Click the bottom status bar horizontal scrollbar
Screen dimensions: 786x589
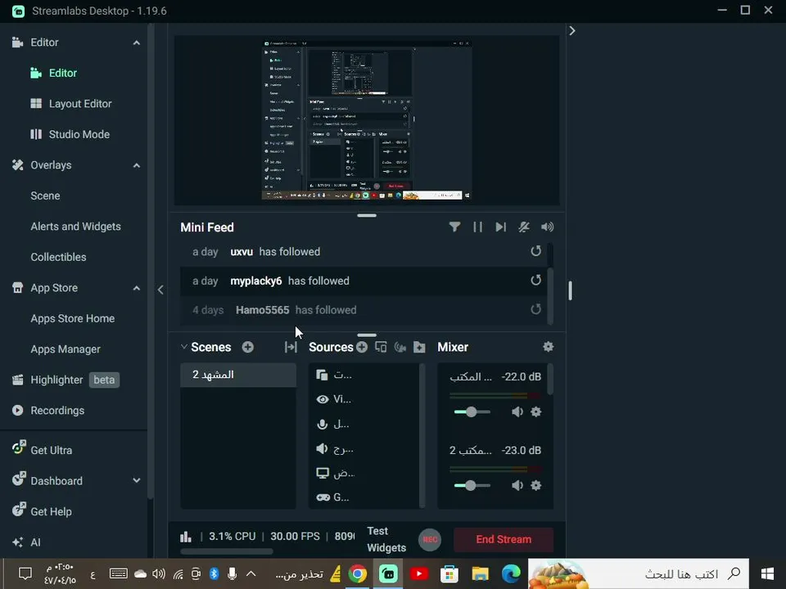pos(227,551)
